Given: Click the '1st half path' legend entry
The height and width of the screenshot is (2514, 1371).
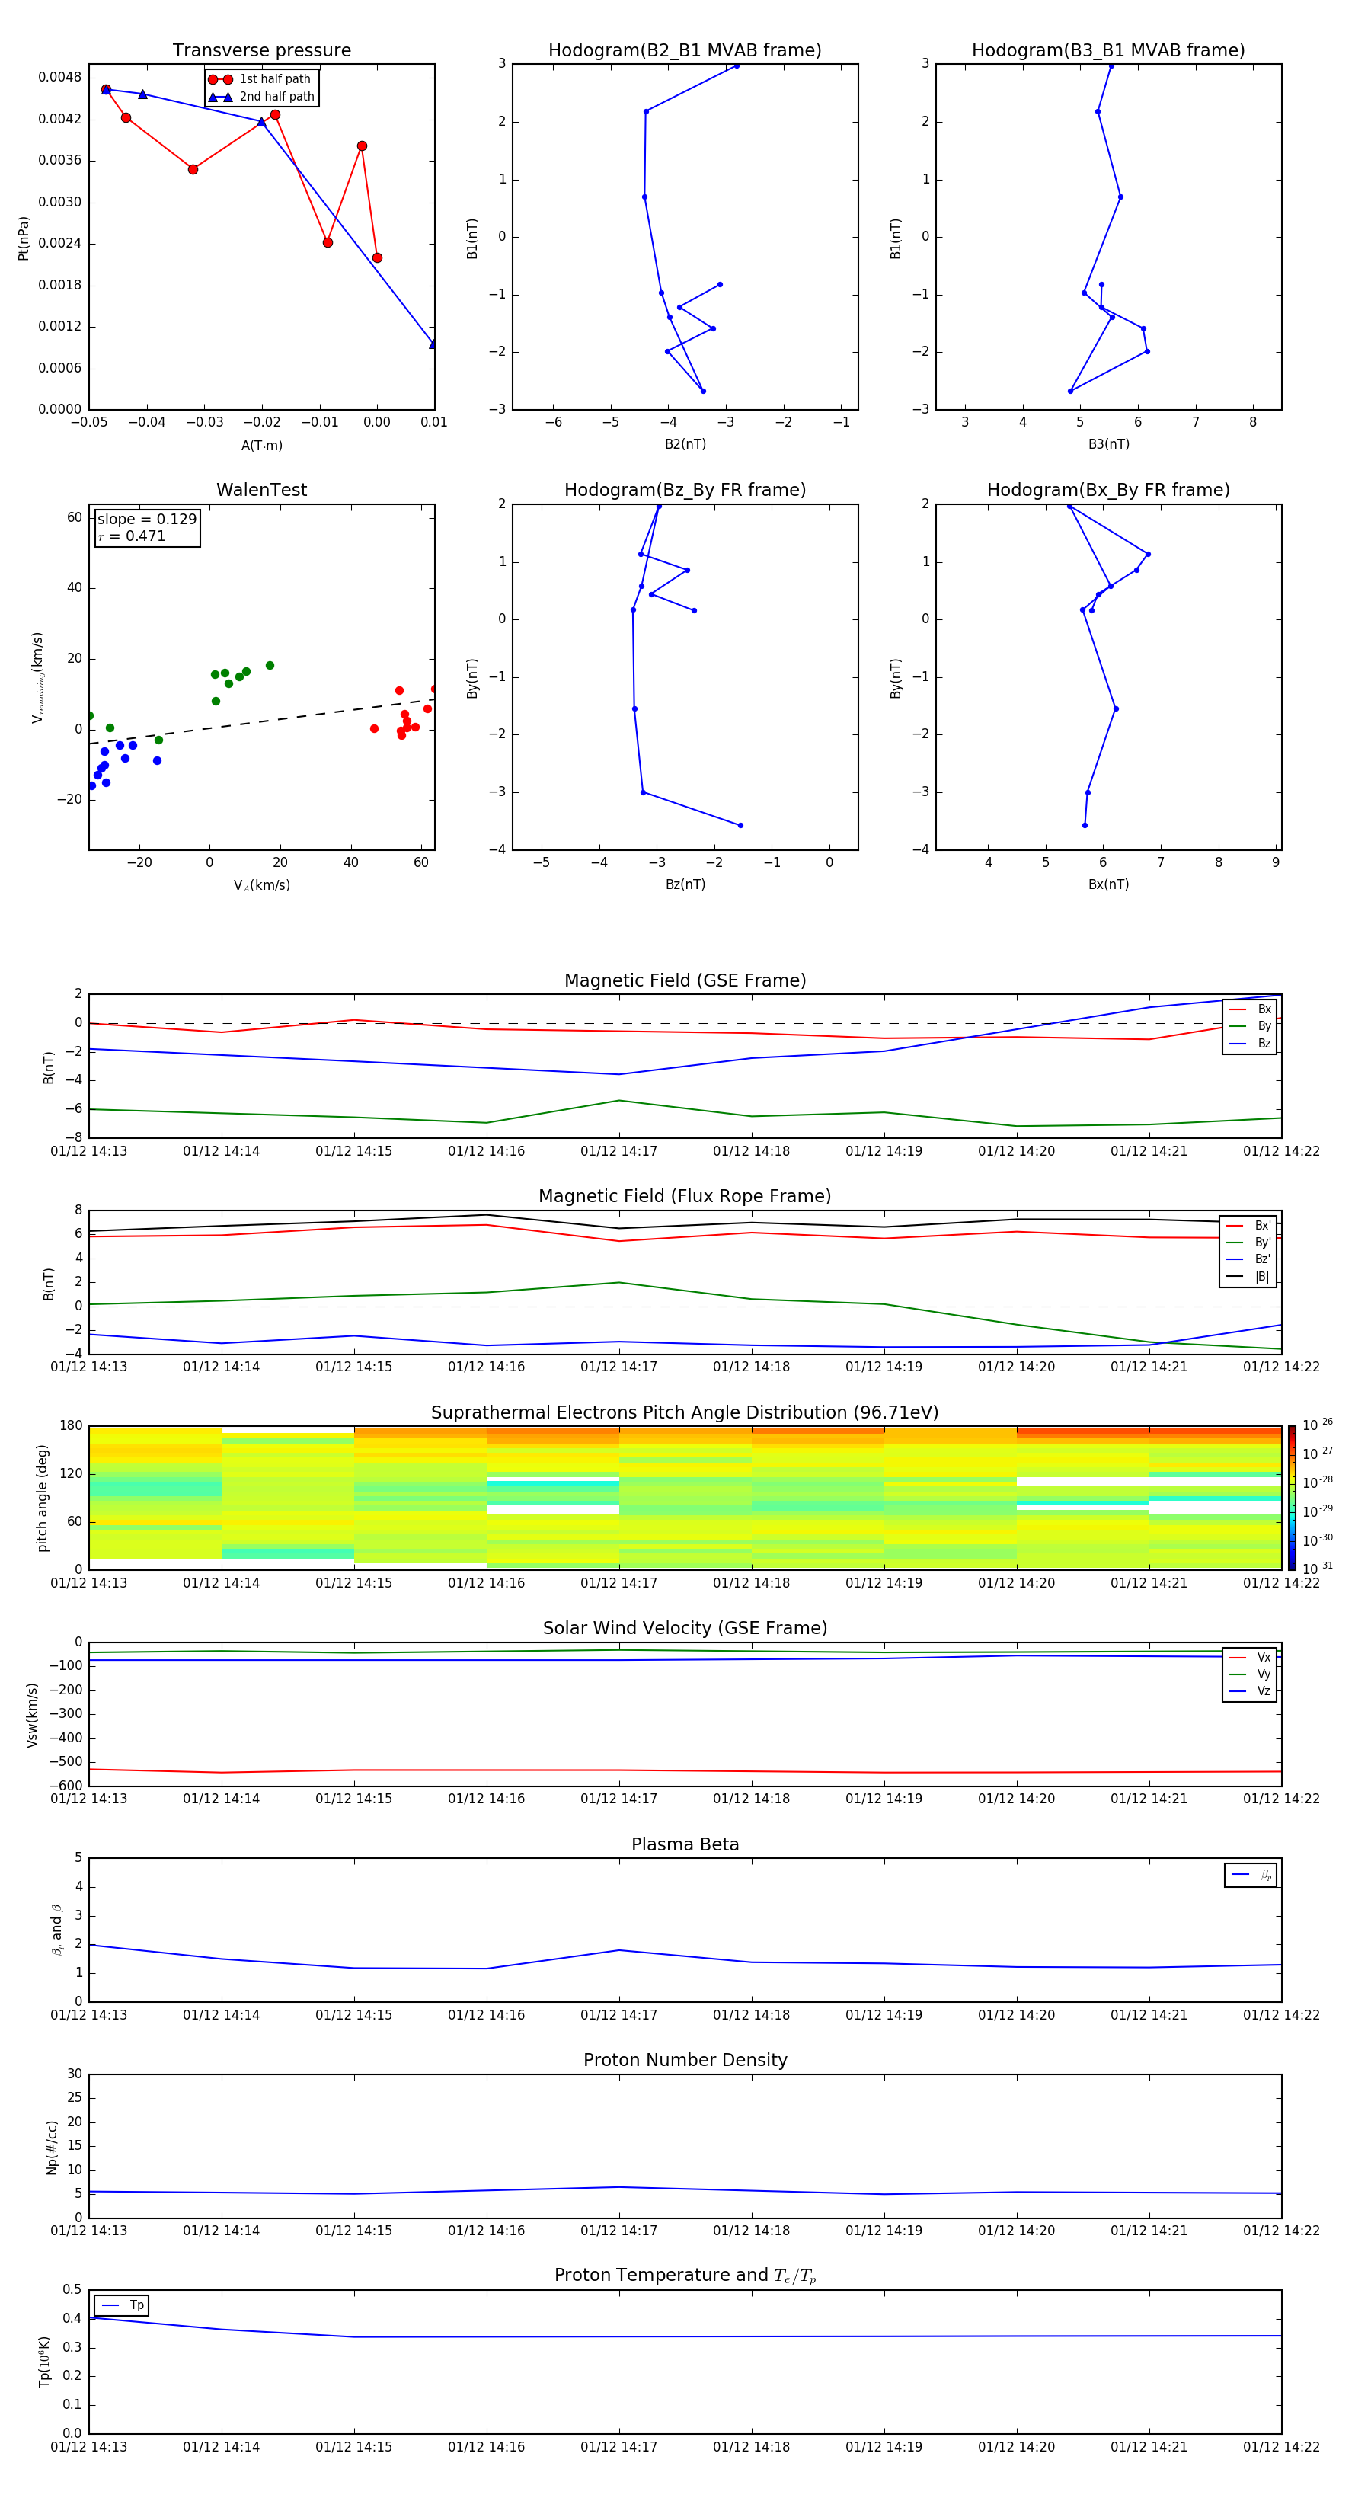Looking at the screenshot, I should (x=260, y=79).
